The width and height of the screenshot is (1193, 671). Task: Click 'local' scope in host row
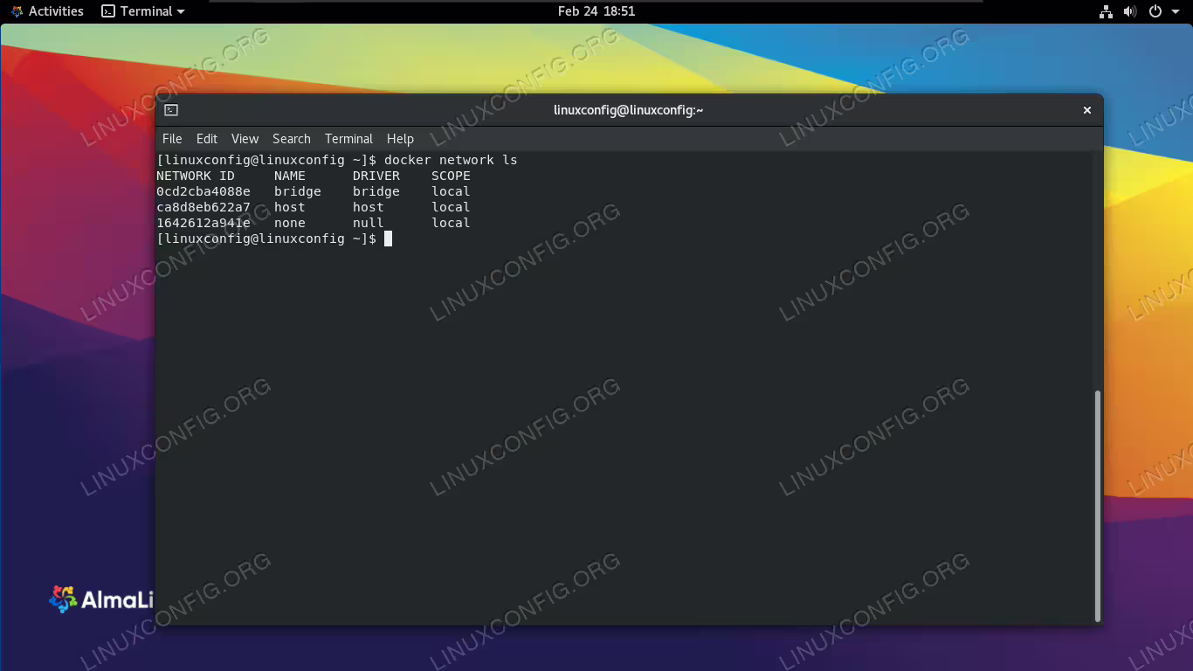click(x=451, y=207)
